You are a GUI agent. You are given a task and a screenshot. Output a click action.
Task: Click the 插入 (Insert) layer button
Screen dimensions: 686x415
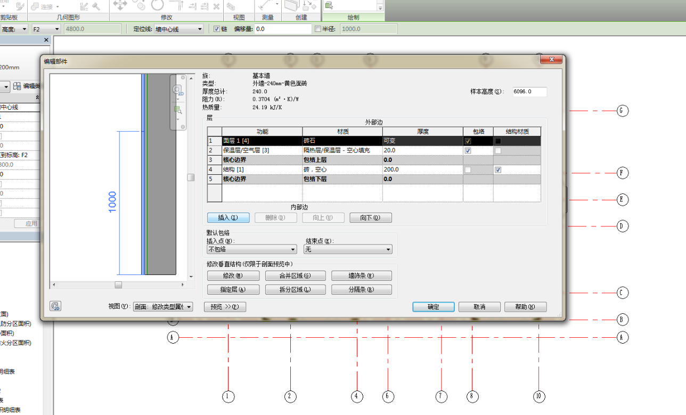click(228, 218)
